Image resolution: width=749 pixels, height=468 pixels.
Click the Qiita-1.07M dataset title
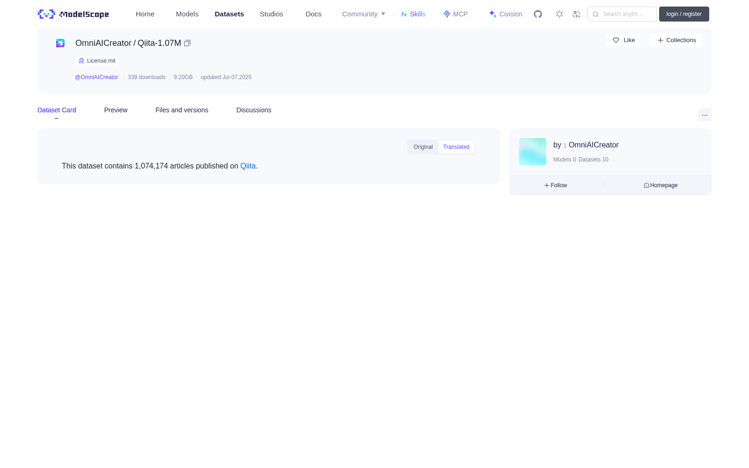tap(159, 43)
